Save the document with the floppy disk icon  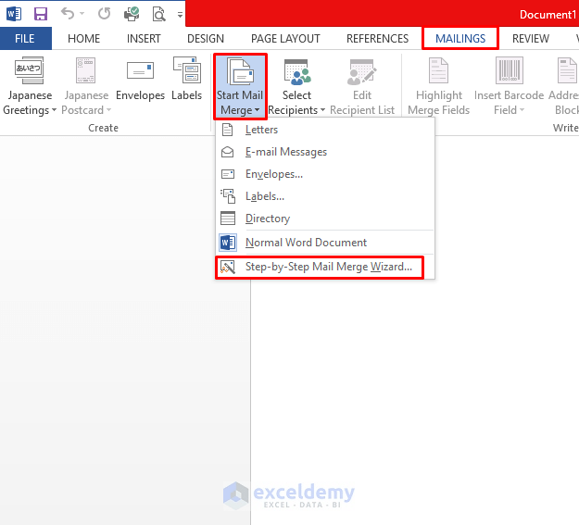(41, 14)
